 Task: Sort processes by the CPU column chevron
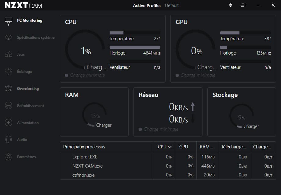(x=170, y=147)
